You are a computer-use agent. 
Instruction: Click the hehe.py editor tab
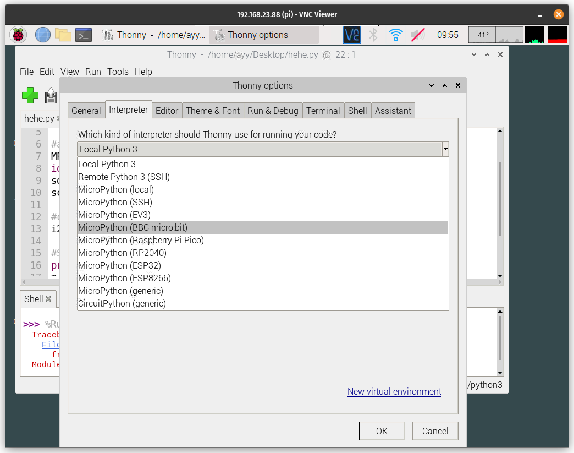pos(39,118)
